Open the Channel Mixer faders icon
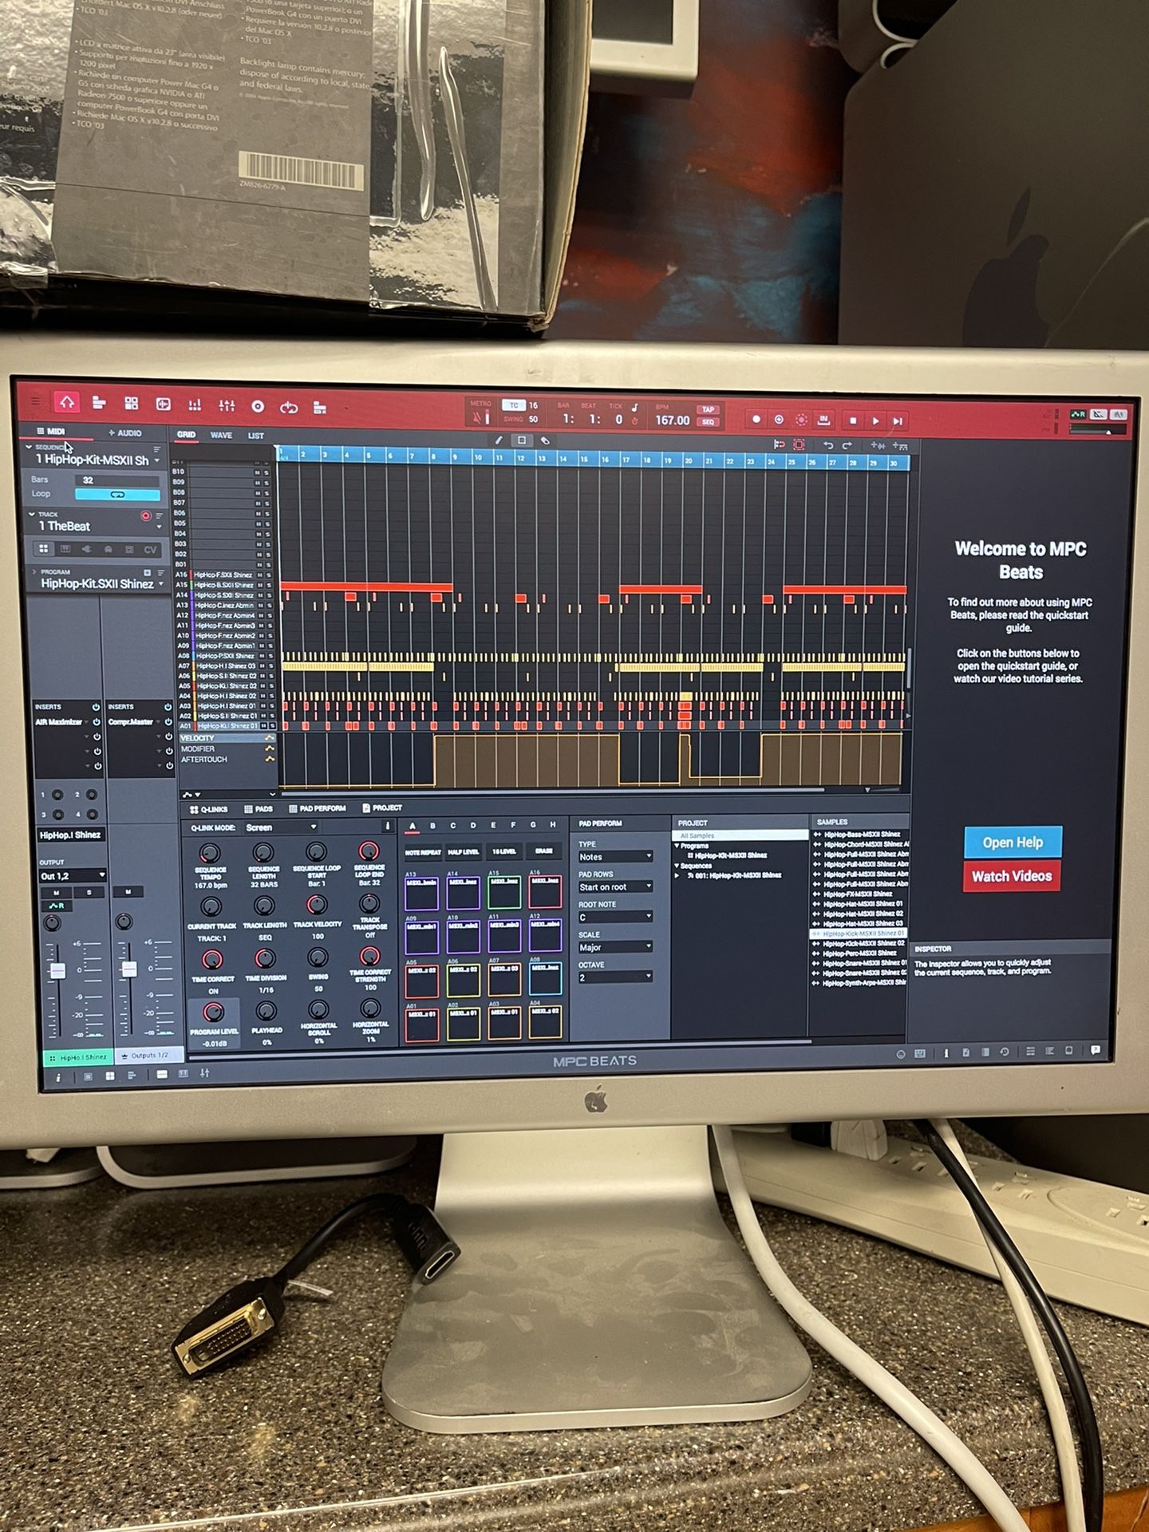1149x1532 pixels. point(227,405)
